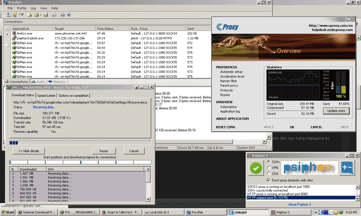Open Automatic setup preference in CProxy
Viewport: 361px width, 216px height.
[231, 72]
